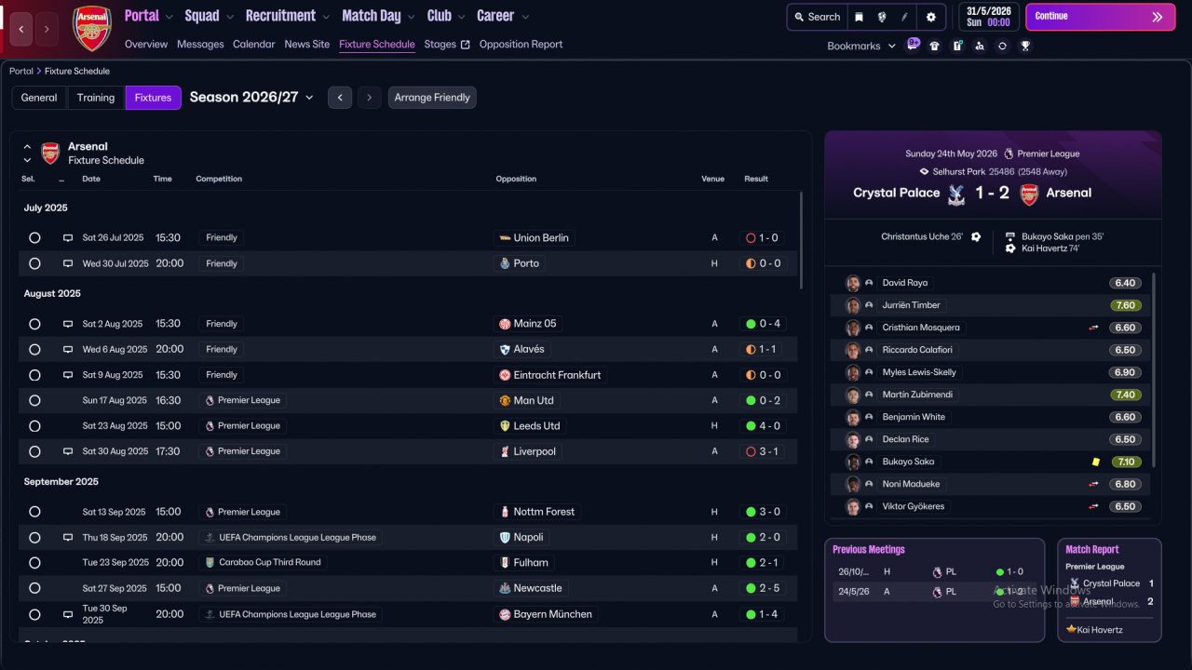Click the report card icon in the bookmarks bar
The width and height of the screenshot is (1192, 670).
(x=957, y=46)
